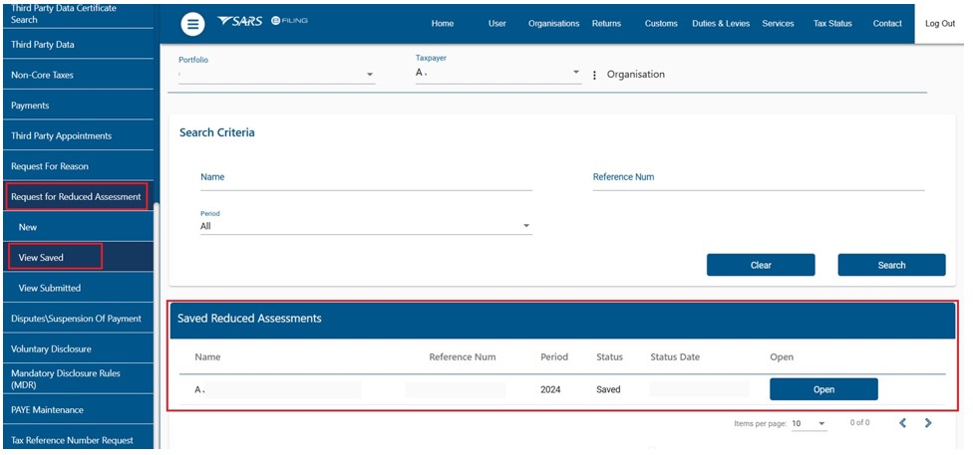
Task: Click the Organisation label
Action: [635, 75]
